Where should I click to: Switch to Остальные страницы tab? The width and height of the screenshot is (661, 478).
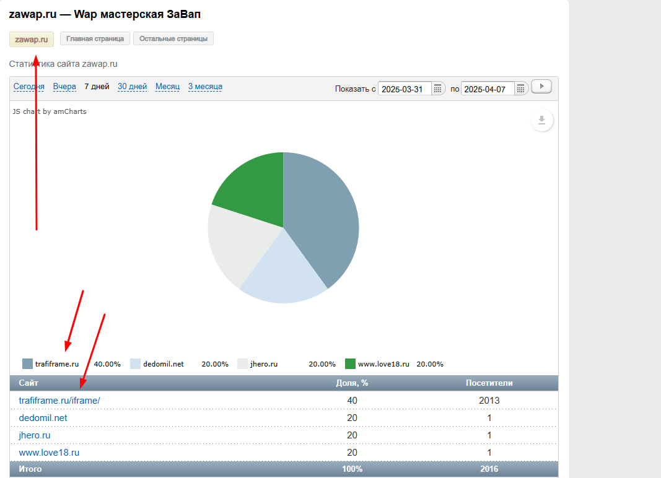coord(173,39)
